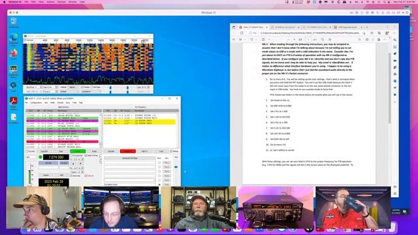Switch to the fourth Edge tab
418x235 pixels.
tap(349, 27)
